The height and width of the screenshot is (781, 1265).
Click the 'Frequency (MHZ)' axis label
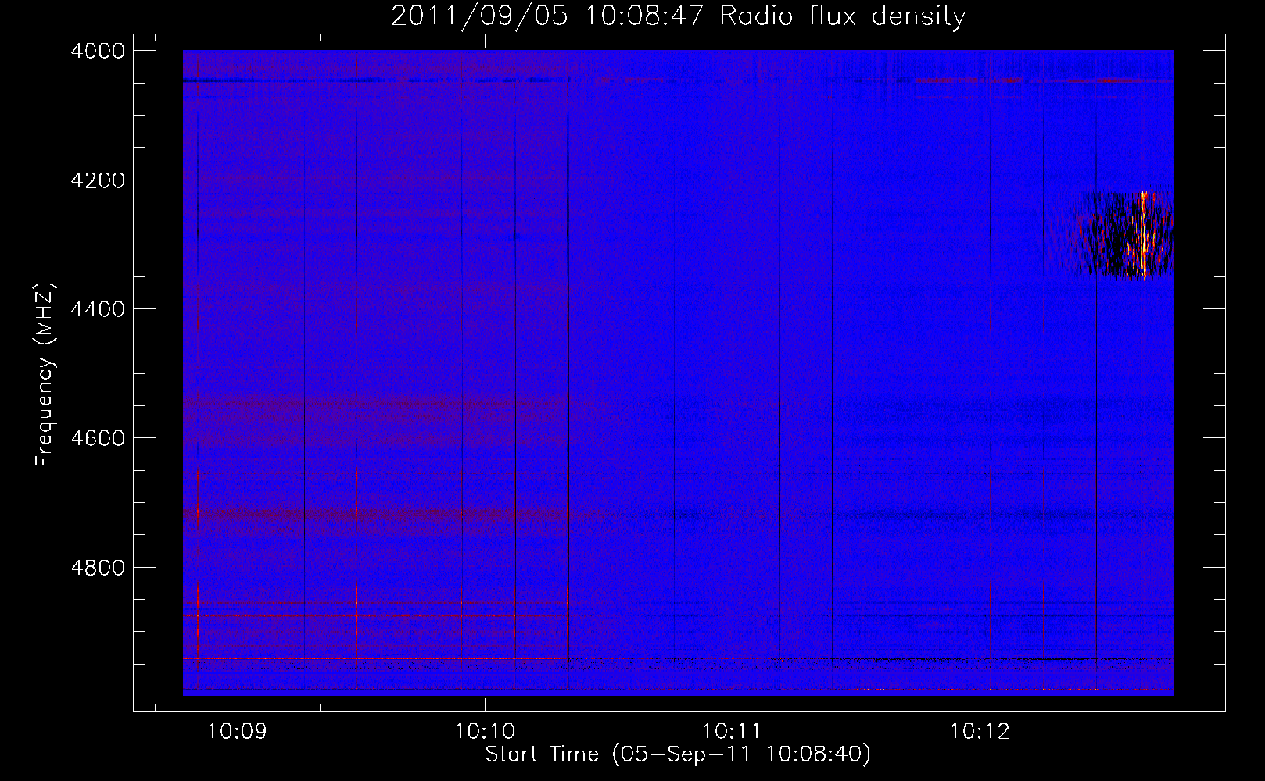[45, 376]
